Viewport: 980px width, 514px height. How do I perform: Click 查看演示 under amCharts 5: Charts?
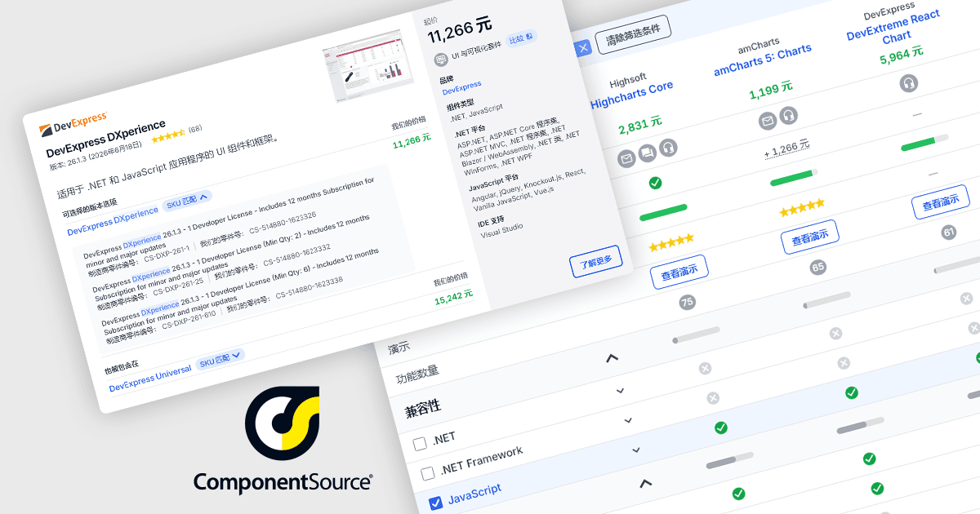809,237
